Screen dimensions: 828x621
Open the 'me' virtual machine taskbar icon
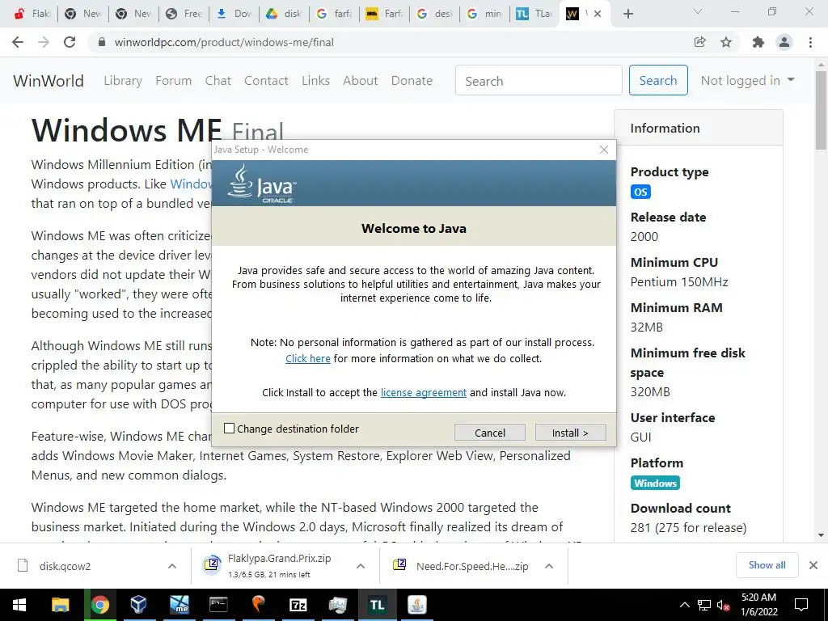coord(179,605)
